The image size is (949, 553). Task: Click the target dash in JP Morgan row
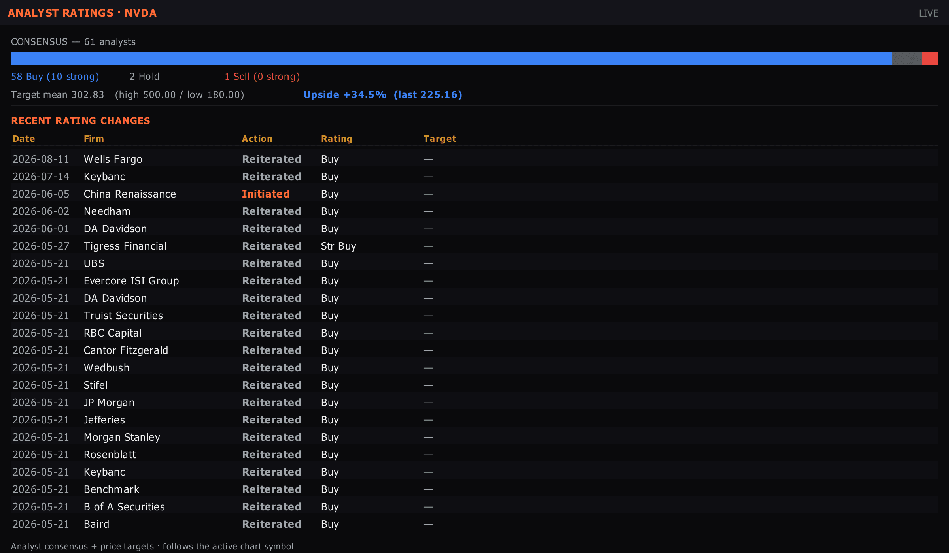[x=429, y=403]
